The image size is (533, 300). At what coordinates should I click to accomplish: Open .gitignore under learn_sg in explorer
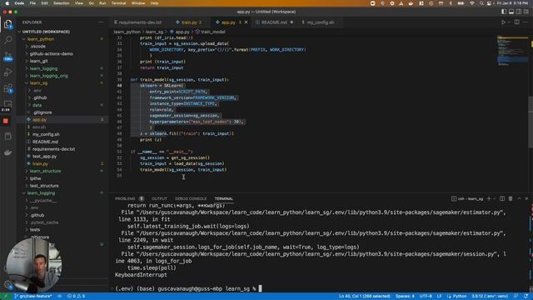[42, 112]
